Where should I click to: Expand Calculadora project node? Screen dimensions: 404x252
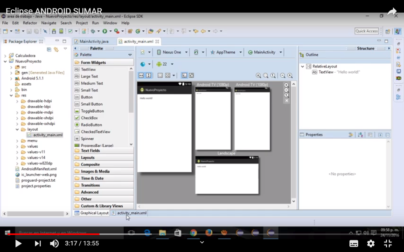pos(5,55)
